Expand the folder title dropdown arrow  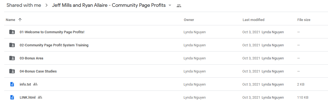coord(170,6)
